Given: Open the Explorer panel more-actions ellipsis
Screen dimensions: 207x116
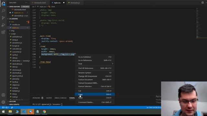Looking at the screenshot, I should point(26,3).
